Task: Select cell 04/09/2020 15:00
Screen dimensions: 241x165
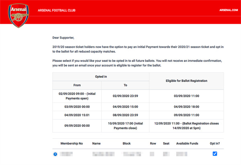Action: coord(125,107)
